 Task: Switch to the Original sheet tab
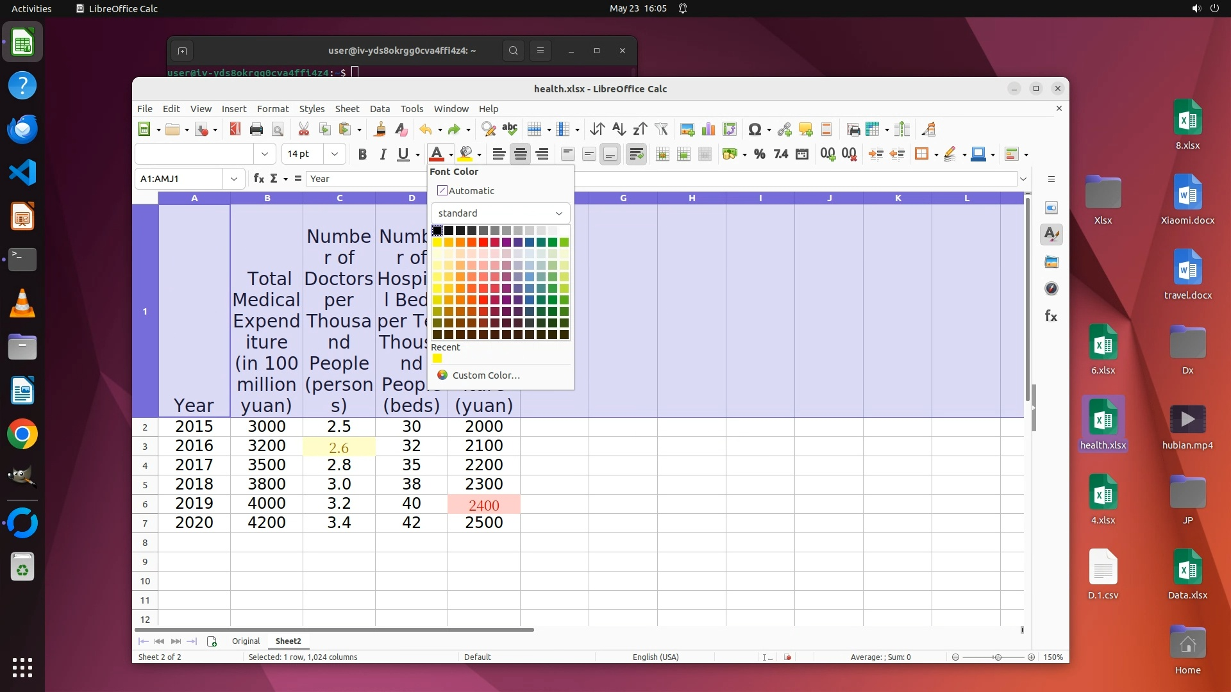(x=246, y=641)
